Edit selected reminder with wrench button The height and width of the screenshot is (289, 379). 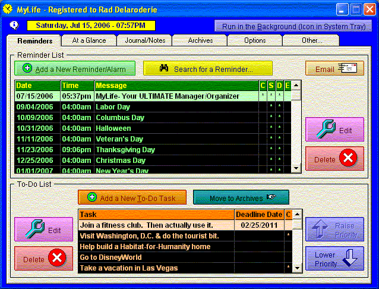click(x=334, y=130)
